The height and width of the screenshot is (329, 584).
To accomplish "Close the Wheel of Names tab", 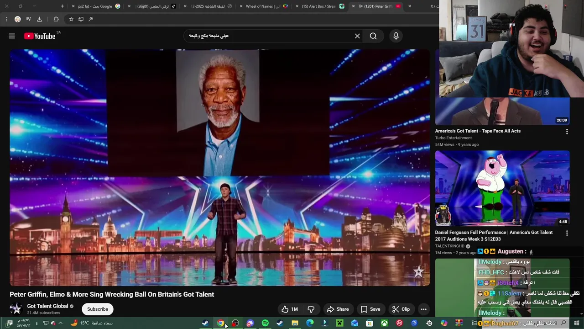I will (x=242, y=6).
